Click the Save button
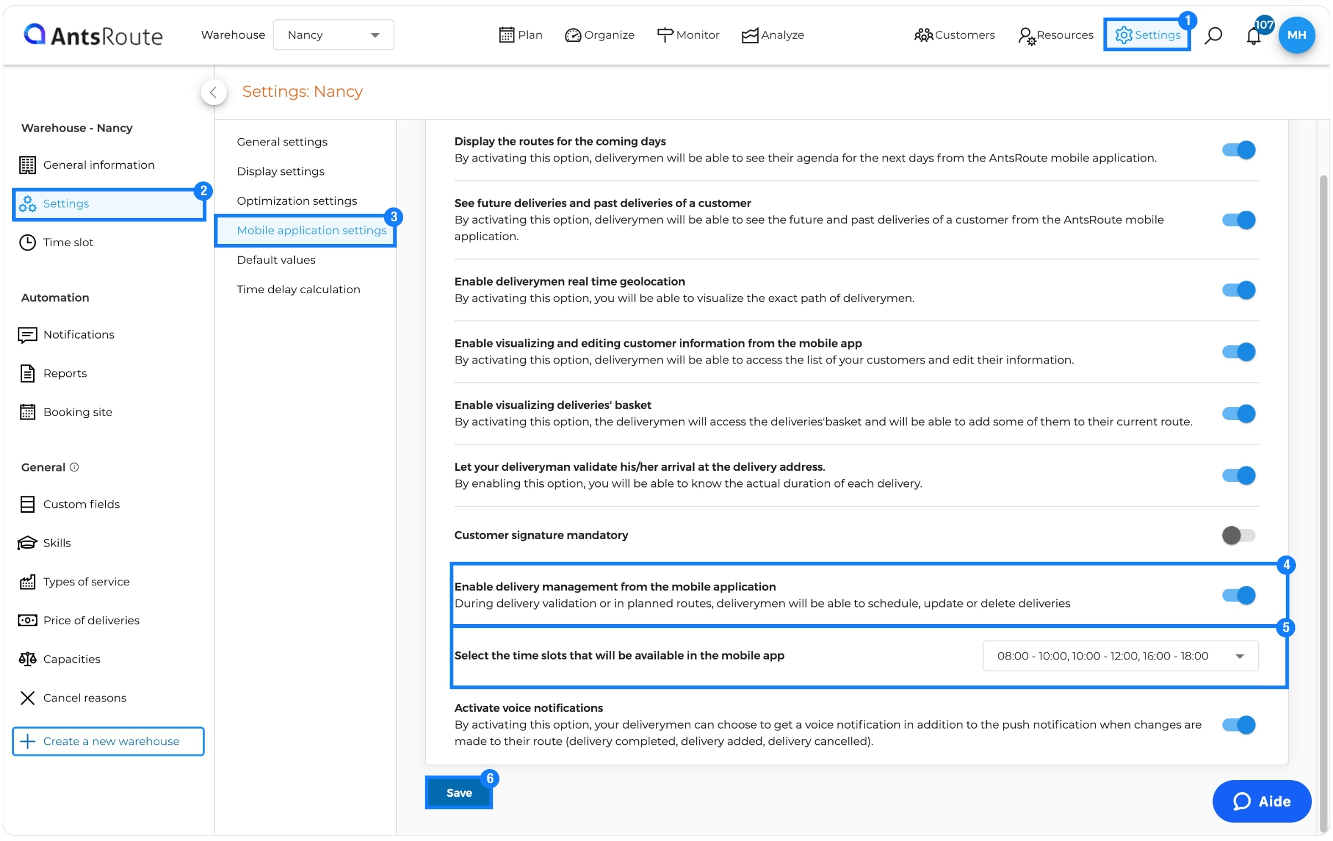 459,793
